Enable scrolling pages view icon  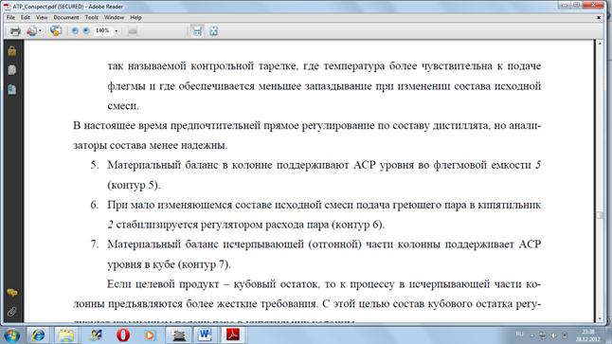click(x=197, y=31)
